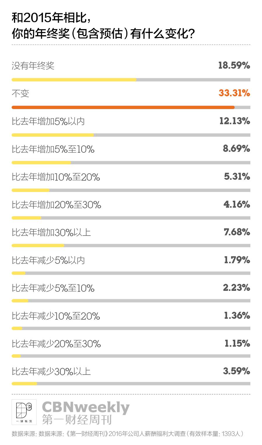Click the 3.59% percentage value
Screen dimensions: 262x445
tap(237, 371)
